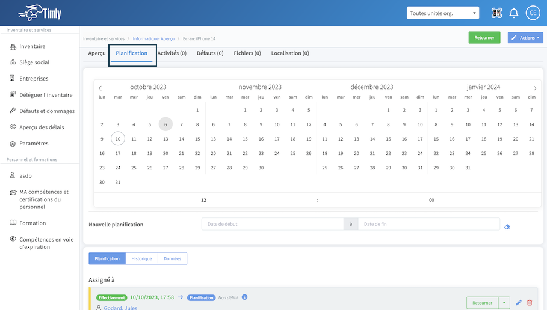
Task: Click the Non défini text
Action: point(228,297)
